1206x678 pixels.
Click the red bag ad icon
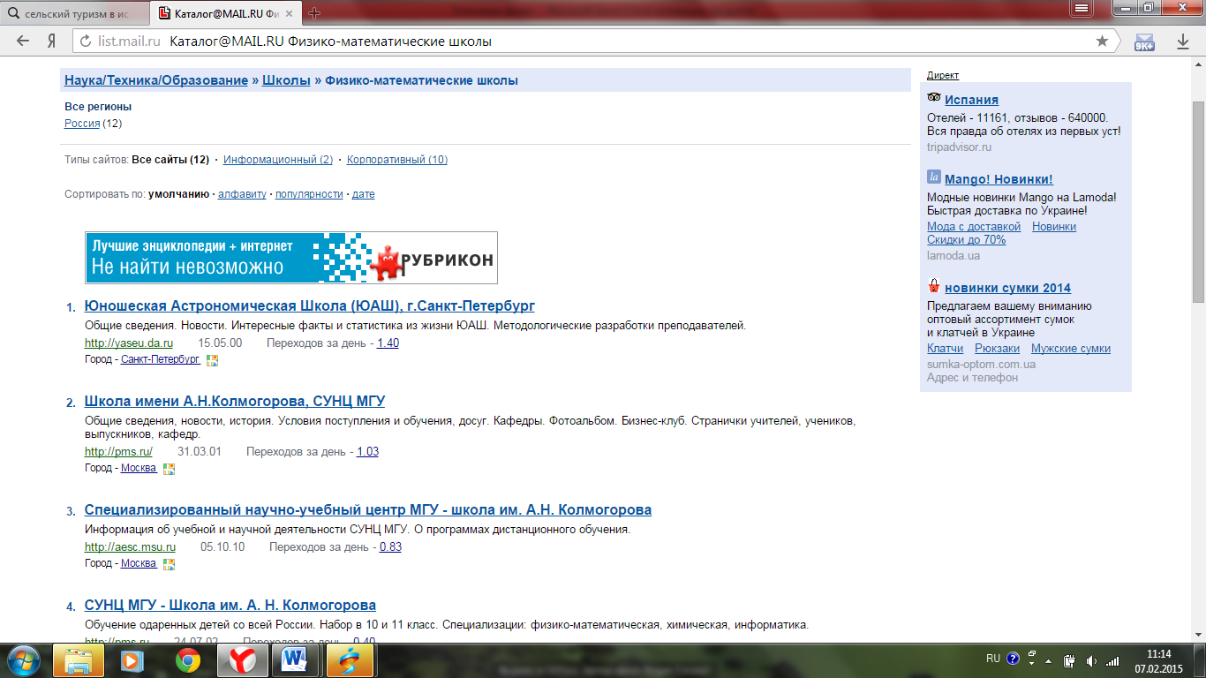point(934,286)
